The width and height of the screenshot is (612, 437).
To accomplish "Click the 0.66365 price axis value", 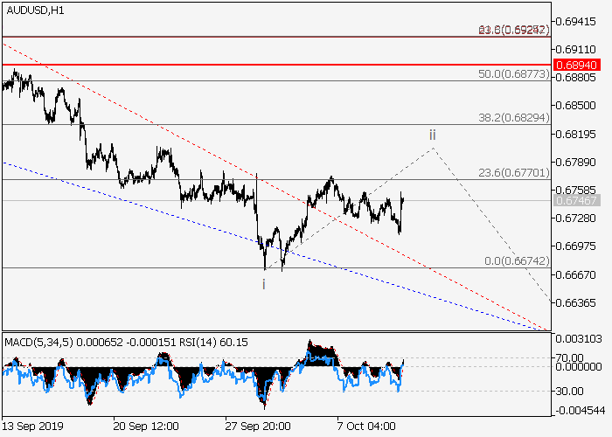I will click(x=577, y=303).
